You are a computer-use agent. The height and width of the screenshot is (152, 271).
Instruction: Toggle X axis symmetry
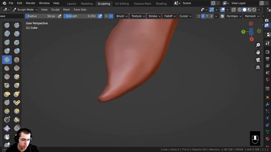point(203,16)
